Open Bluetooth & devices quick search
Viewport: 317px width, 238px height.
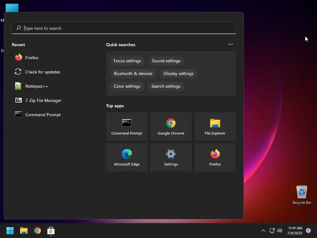click(x=133, y=74)
